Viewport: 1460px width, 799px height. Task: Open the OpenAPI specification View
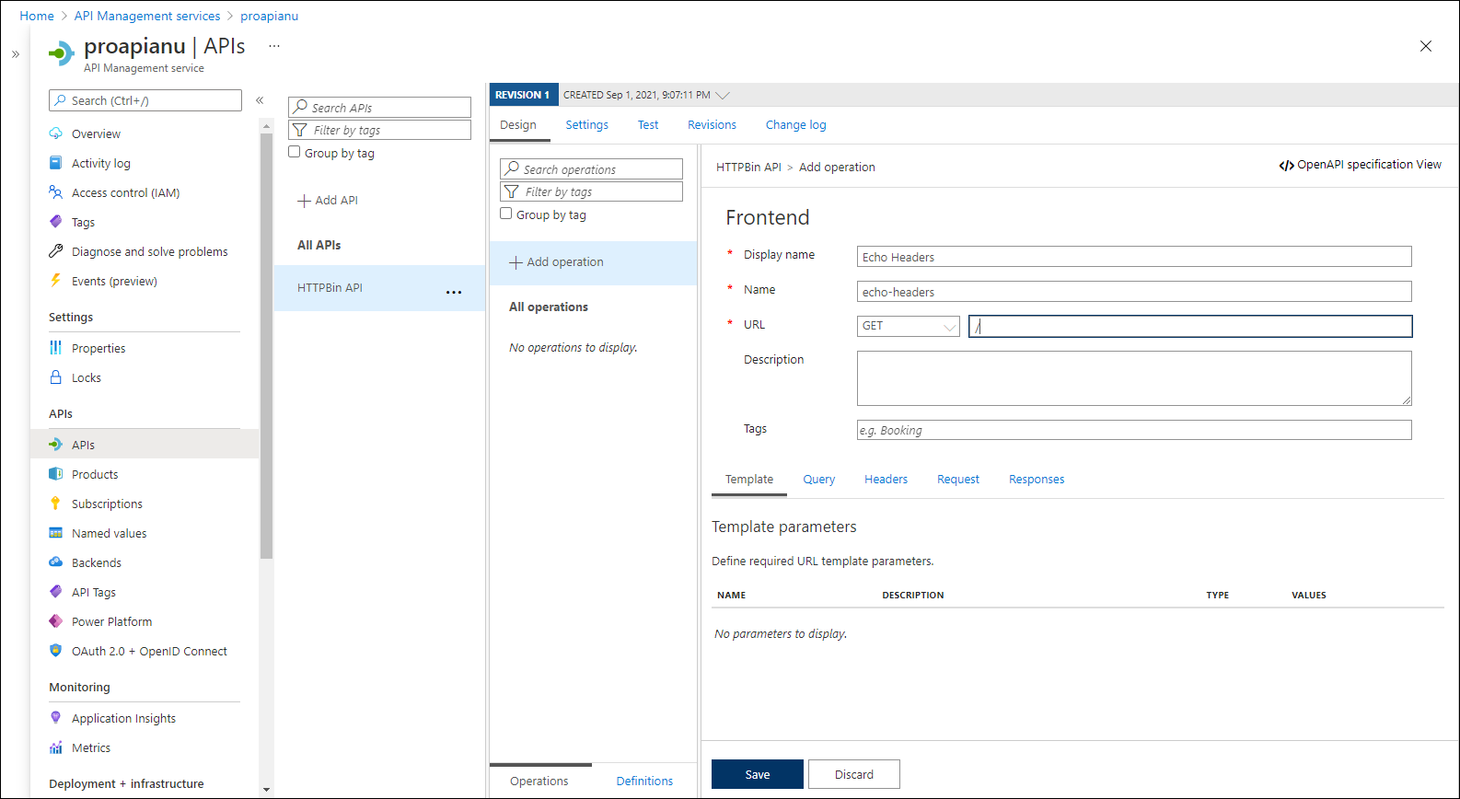(x=1360, y=165)
